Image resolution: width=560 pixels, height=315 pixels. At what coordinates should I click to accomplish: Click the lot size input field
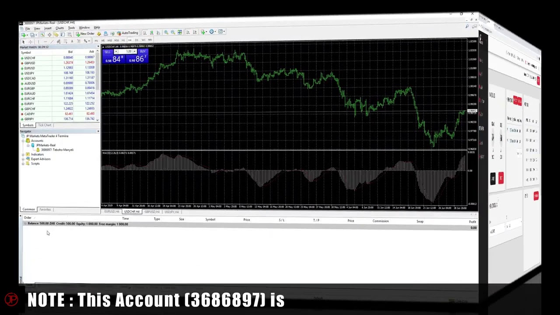point(126,52)
